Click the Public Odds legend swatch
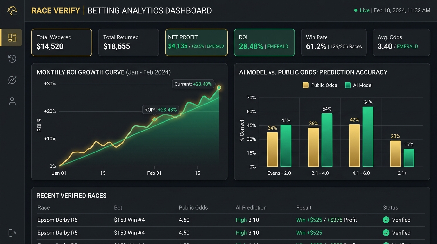This screenshot has width=437, height=244. pos(306,85)
